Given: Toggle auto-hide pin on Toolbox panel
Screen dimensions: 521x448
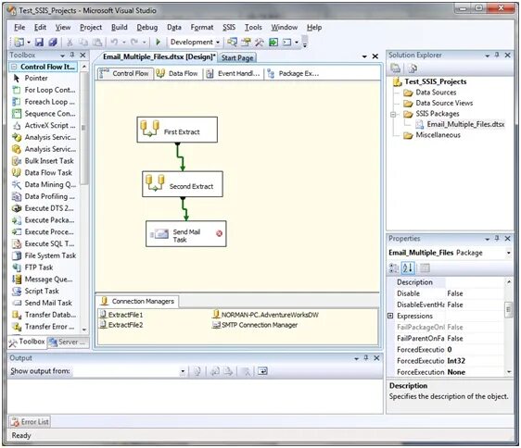Looking at the screenshot, I should [72, 55].
